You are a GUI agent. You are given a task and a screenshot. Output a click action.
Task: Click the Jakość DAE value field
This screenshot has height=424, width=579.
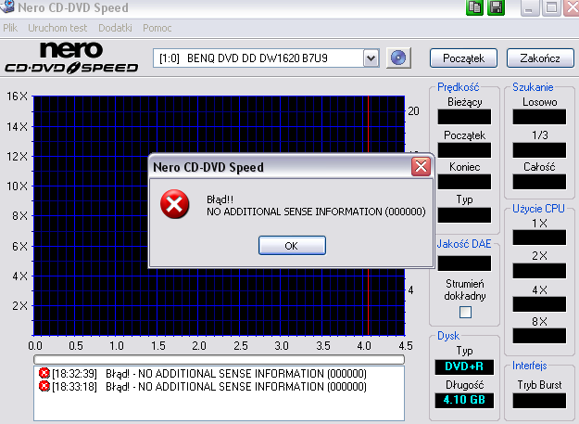point(464,263)
